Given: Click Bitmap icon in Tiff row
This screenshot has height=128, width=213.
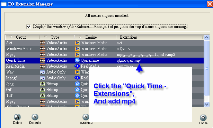Looking at the screenshot, I should point(42,96).
